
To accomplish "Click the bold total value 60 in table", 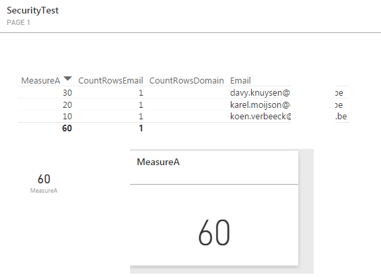I will tap(67, 128).
